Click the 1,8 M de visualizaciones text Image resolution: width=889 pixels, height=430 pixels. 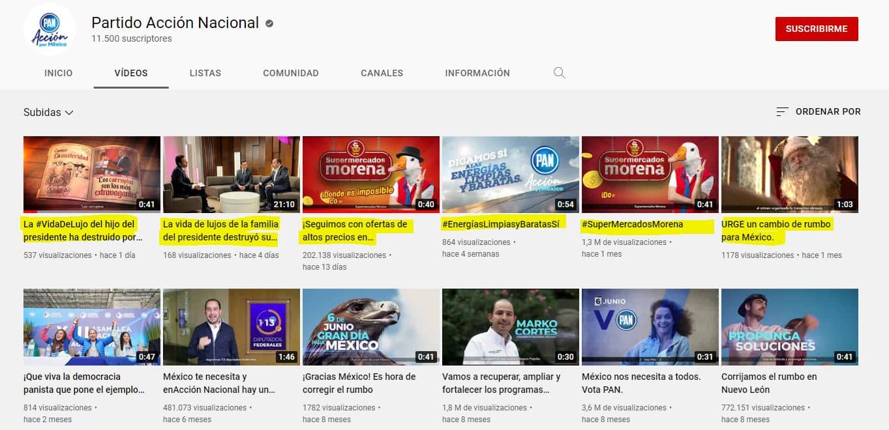pos(485,408)
